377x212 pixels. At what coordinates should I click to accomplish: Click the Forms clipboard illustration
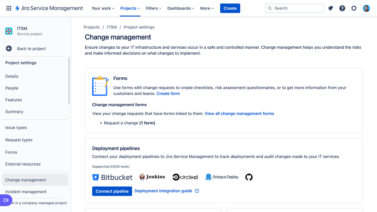click(x=100, y=86)
